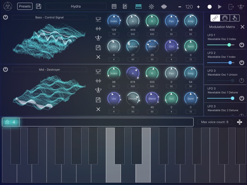The height and width of the screenshot is (185, 247).
Task: Enable LFO 3 Osc 1 Unison modulation power
Action: (x=242, y=80)
